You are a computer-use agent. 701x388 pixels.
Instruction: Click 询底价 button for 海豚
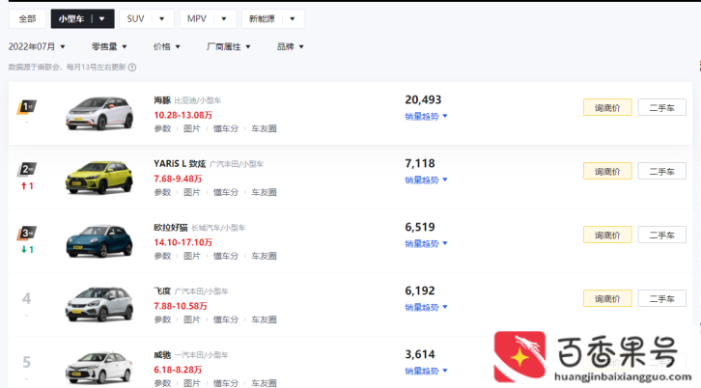point(607,107)
